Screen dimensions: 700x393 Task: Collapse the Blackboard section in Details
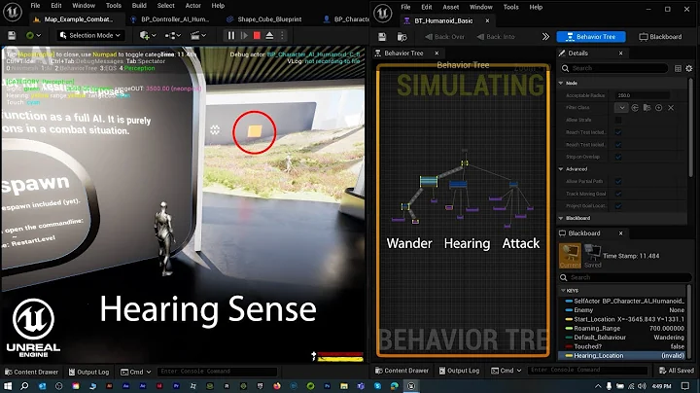coord(561,218)
